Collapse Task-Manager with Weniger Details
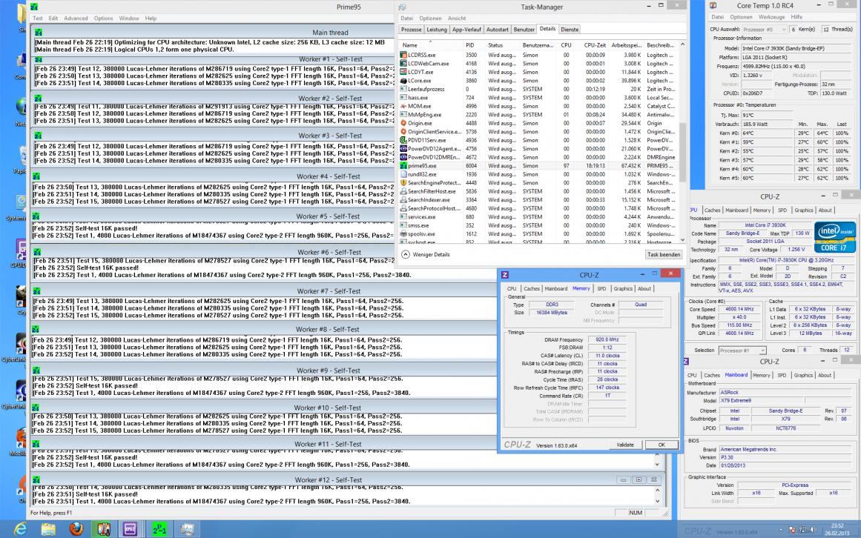This screenshot has height=538, width=861. tap(426, 254)
